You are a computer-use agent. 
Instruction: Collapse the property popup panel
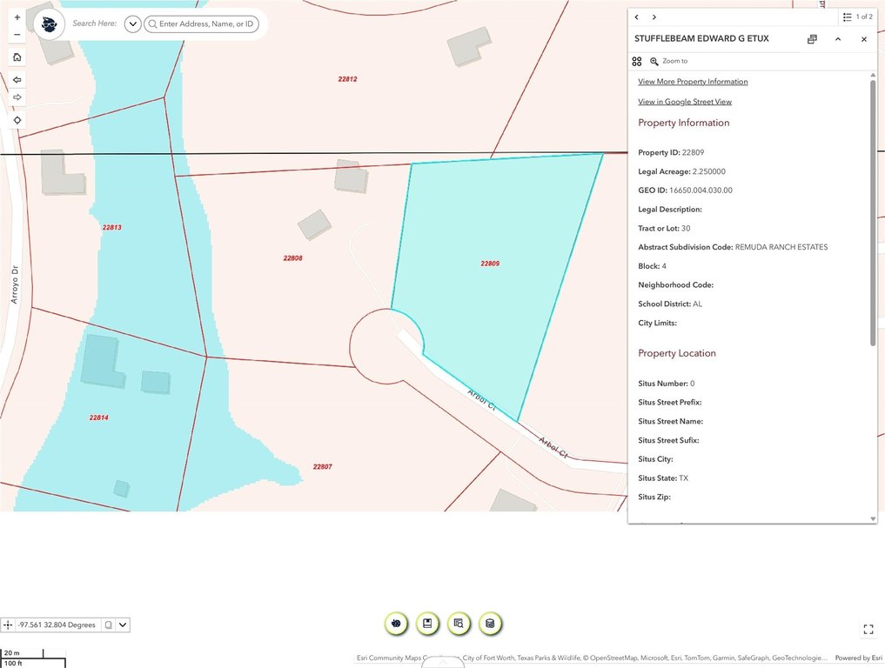[838, 39]
